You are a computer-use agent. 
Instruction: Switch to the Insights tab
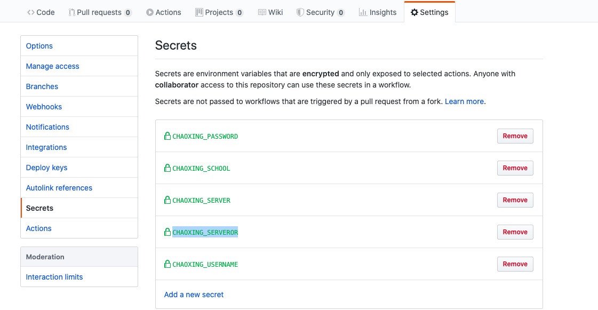click(x=378, y=12)
